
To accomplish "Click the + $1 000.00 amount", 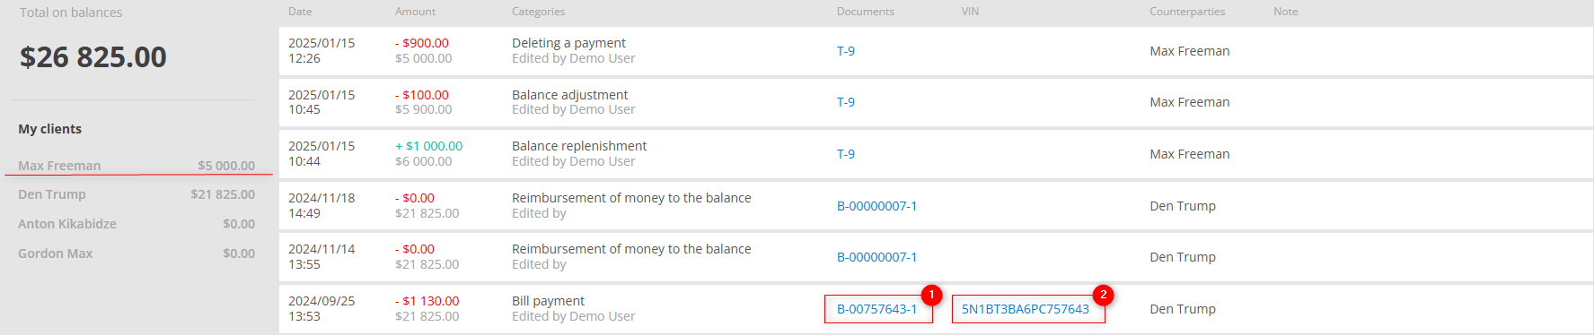I will (429, 146).
